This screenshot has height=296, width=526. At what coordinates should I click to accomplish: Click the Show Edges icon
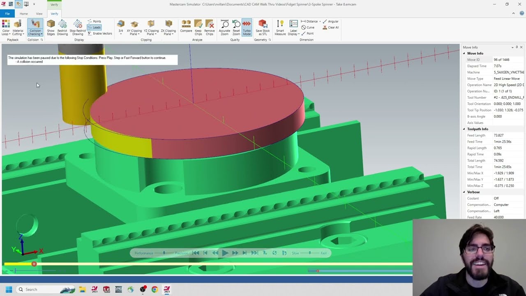(x=51, y=24)
